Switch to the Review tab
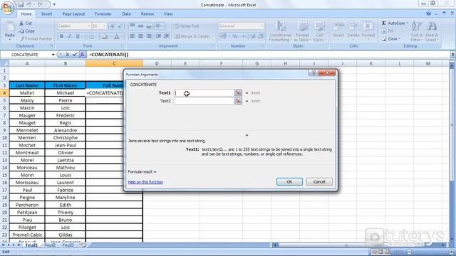This screenshot has height=256, width=456. 147,14
